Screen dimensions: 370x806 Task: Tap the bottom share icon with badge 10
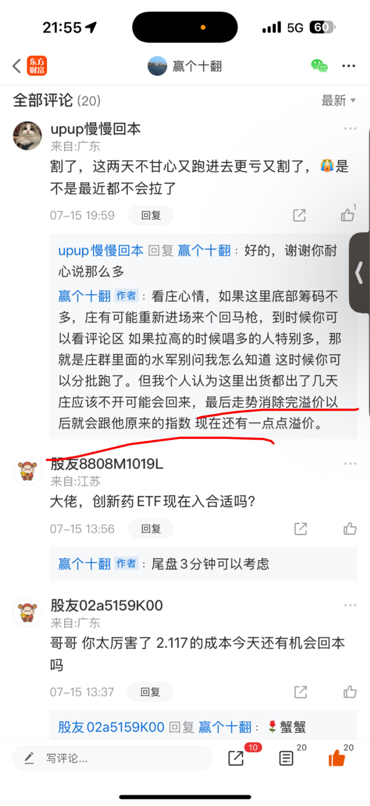click(x=236, y=758)
